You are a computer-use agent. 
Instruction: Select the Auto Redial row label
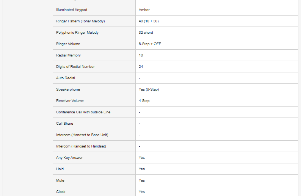pos(66,78)
